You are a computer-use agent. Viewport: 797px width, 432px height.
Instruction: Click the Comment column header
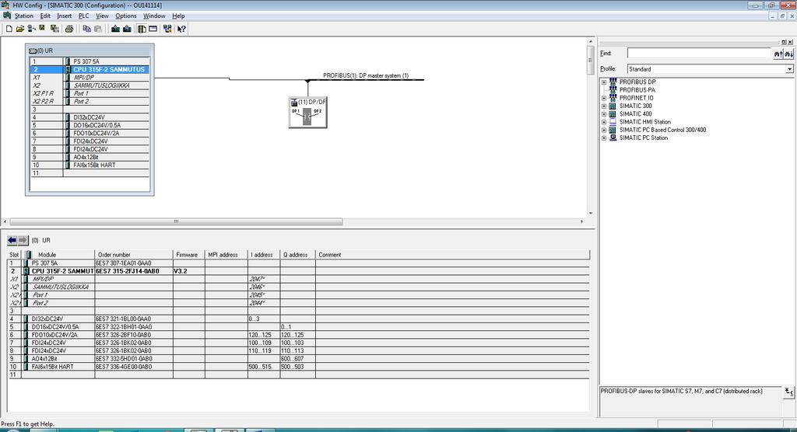click(x=452, y=255)
